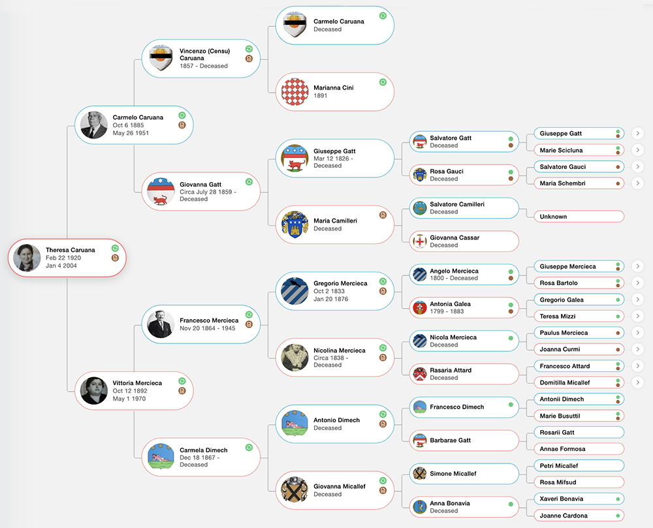
Task: Select Maria Camilleri's record match icon
Action: pyautogui.click(x=383, y=215)
